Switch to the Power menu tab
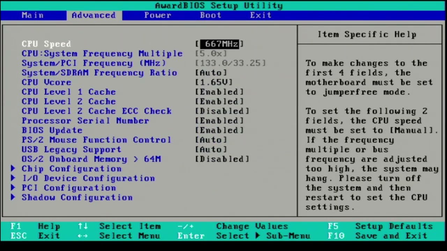 point(157,15)
